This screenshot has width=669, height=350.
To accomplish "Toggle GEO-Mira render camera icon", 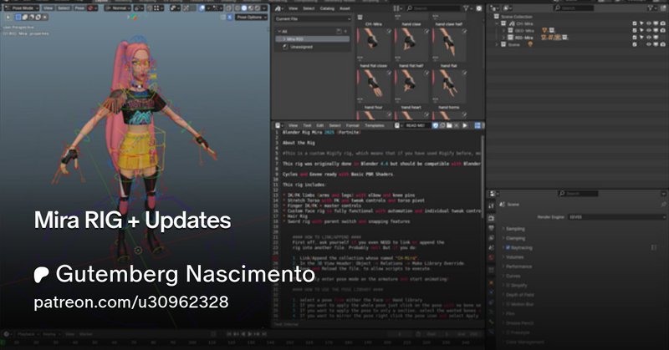I will coord(662,30).
